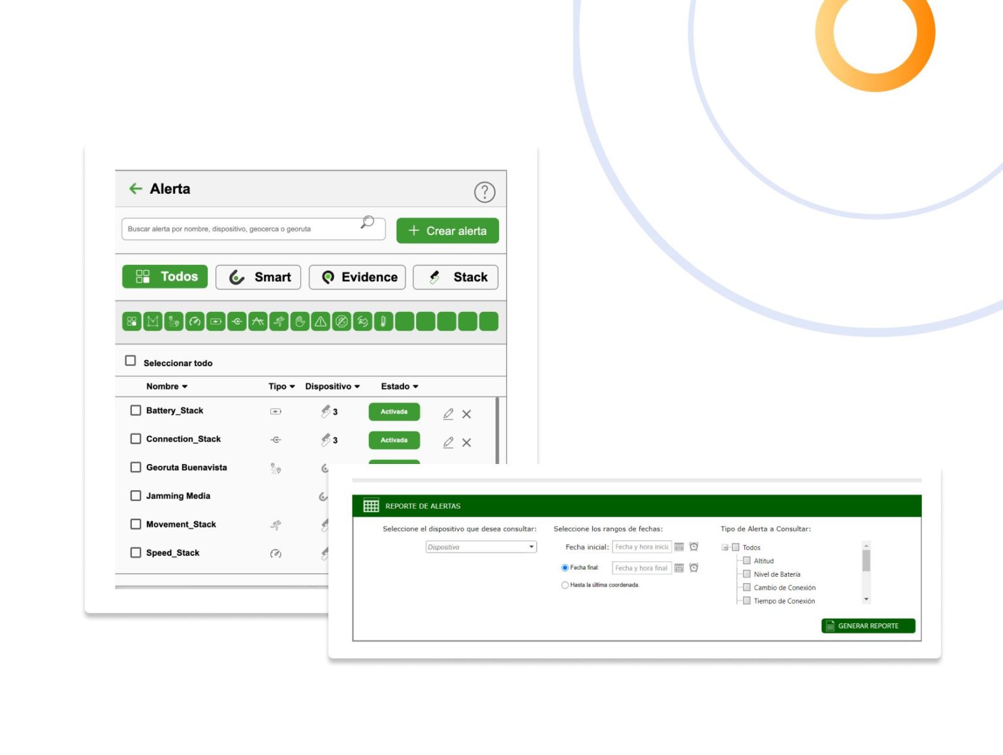Select the all-types grid icon in the green icon row
This screenshot has height=755, width=1003.
[132, 321]
